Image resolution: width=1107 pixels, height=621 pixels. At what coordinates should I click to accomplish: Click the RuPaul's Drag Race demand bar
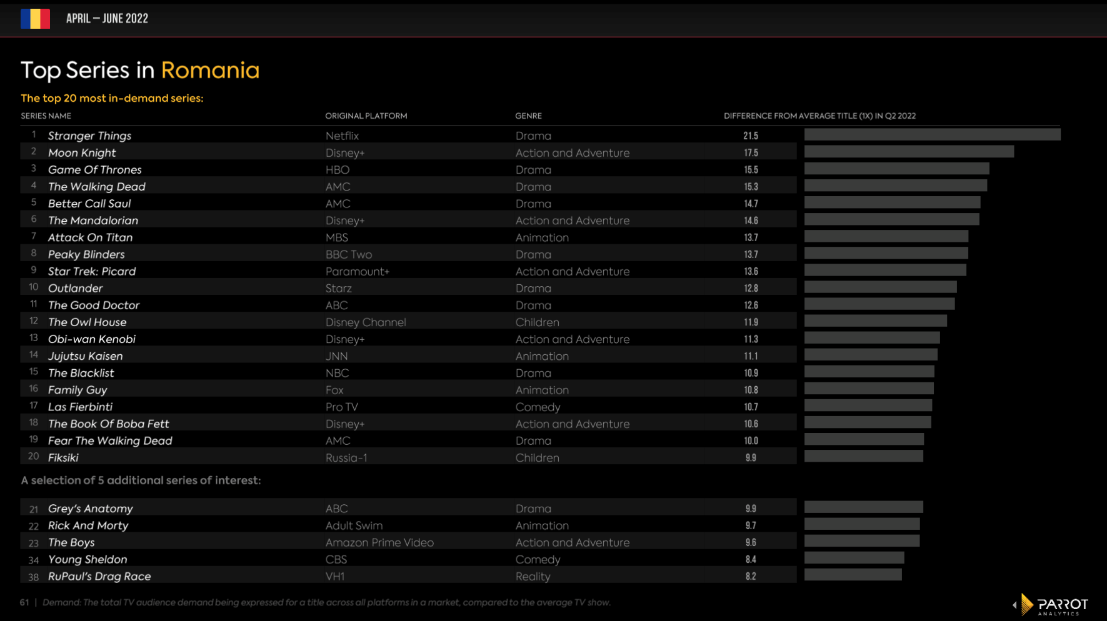pyautogui.click(x=853, y=575)
